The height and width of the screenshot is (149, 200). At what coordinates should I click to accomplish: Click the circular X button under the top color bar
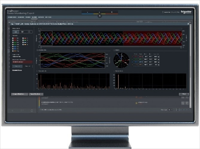pos(100,16)
